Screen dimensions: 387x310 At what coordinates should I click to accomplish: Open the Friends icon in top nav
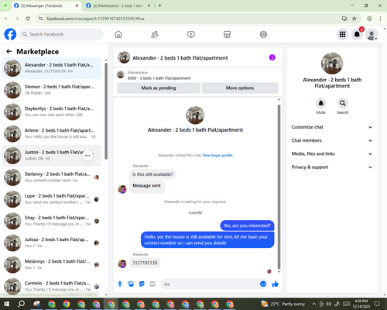(155, 34)
